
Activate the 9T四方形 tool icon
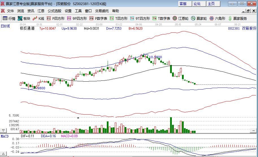[x=132, y=18]
